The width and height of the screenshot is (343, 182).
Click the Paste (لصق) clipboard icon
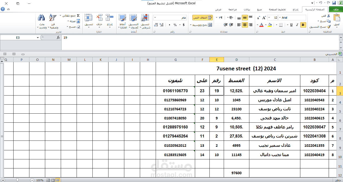336,18
